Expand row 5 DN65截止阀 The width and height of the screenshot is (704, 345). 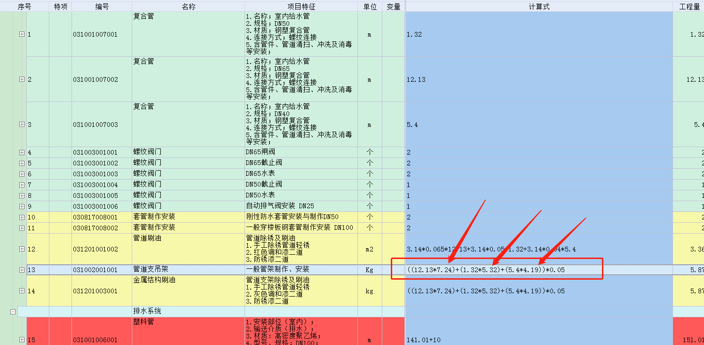22,163
